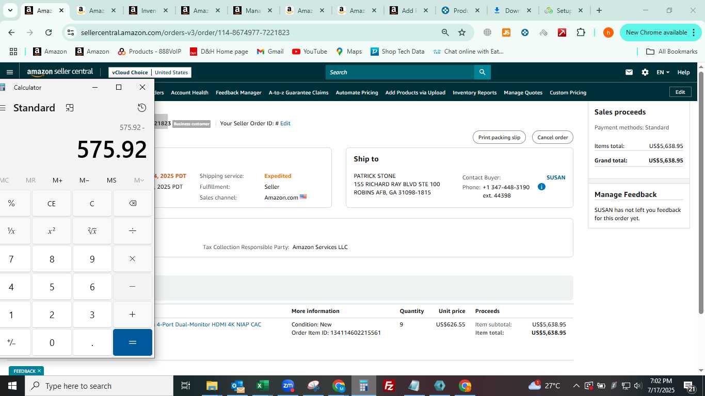705x396 pixels.
Task: Click buyer phone info icon
Action: pyautogui.click(x=541, y=187)
